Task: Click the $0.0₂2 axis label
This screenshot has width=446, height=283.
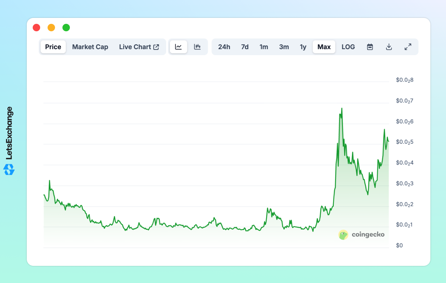Action: click(x=405, y=204)
